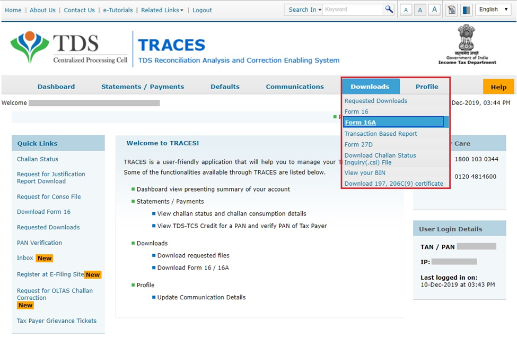Click the New badge beside Inbox

44,258
